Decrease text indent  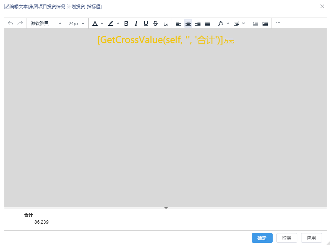click(x=255, y=24)
